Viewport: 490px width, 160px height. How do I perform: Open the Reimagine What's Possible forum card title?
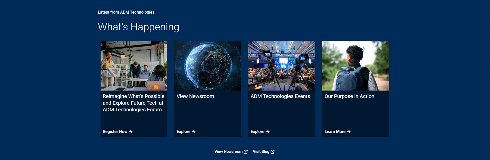[x=133, y=103]
